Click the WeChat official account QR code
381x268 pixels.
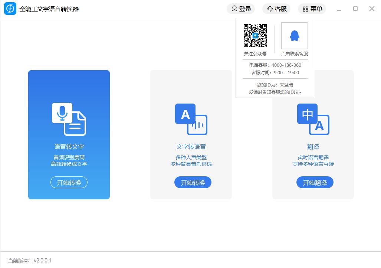tap(255, 36)
